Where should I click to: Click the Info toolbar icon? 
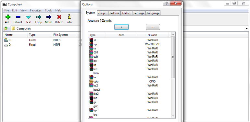69,17
